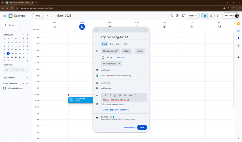The image size is (242, 142).
Task: Toggle Holidays in Vietnam calendar checkbox
Action: coord(5,88)
